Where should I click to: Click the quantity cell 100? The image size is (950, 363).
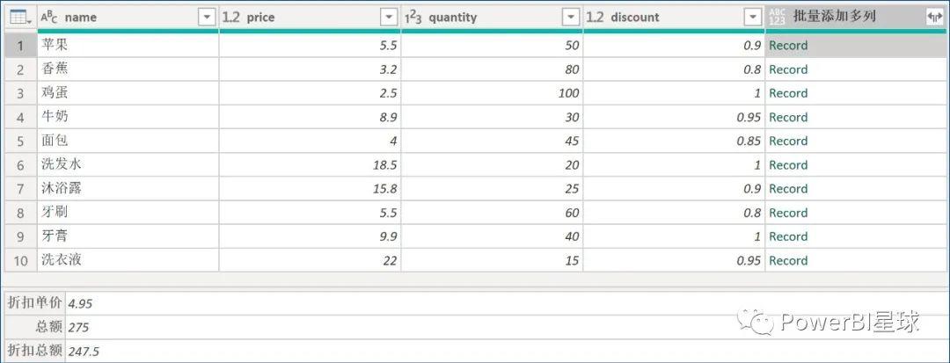tap(492, 93)
